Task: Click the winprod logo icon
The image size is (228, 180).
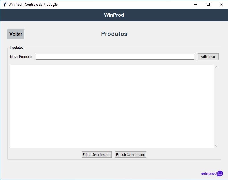Action: [220, 173]
